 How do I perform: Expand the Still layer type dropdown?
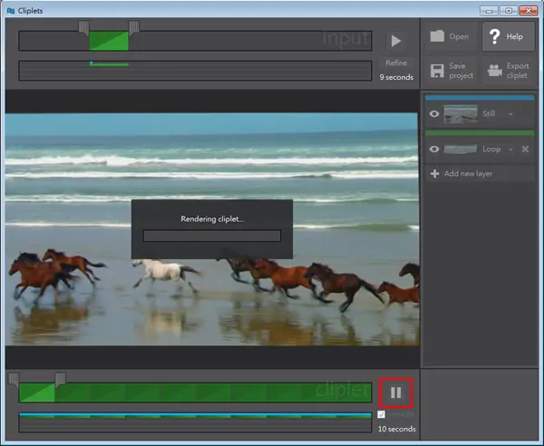pos(510,114)
